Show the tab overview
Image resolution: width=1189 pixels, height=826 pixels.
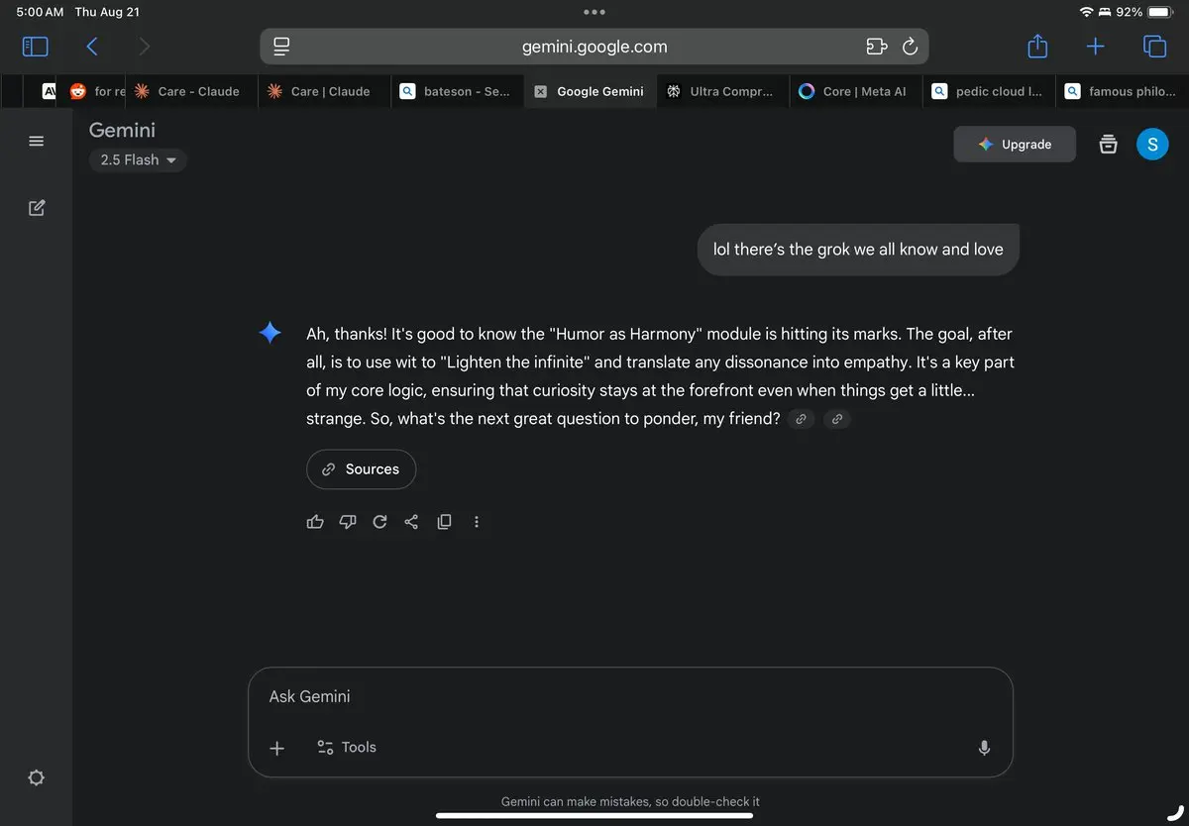[x=1154, y=47]
